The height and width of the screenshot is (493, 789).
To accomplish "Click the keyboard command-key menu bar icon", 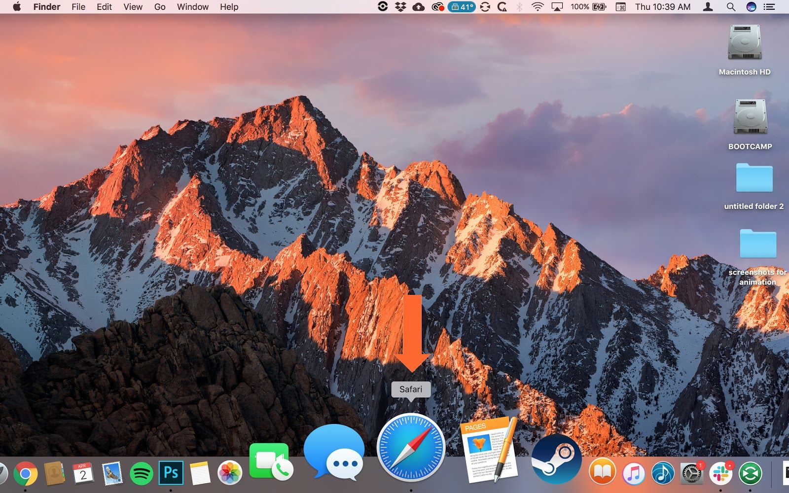I will point(621,7).
